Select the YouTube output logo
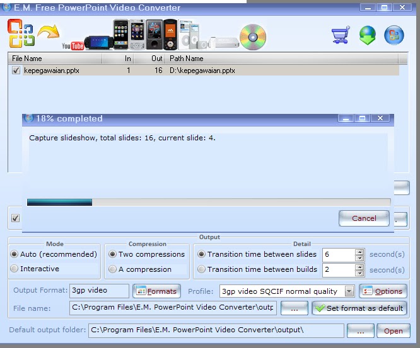Viewport: 420px width, 348px height. pos(73,46)
